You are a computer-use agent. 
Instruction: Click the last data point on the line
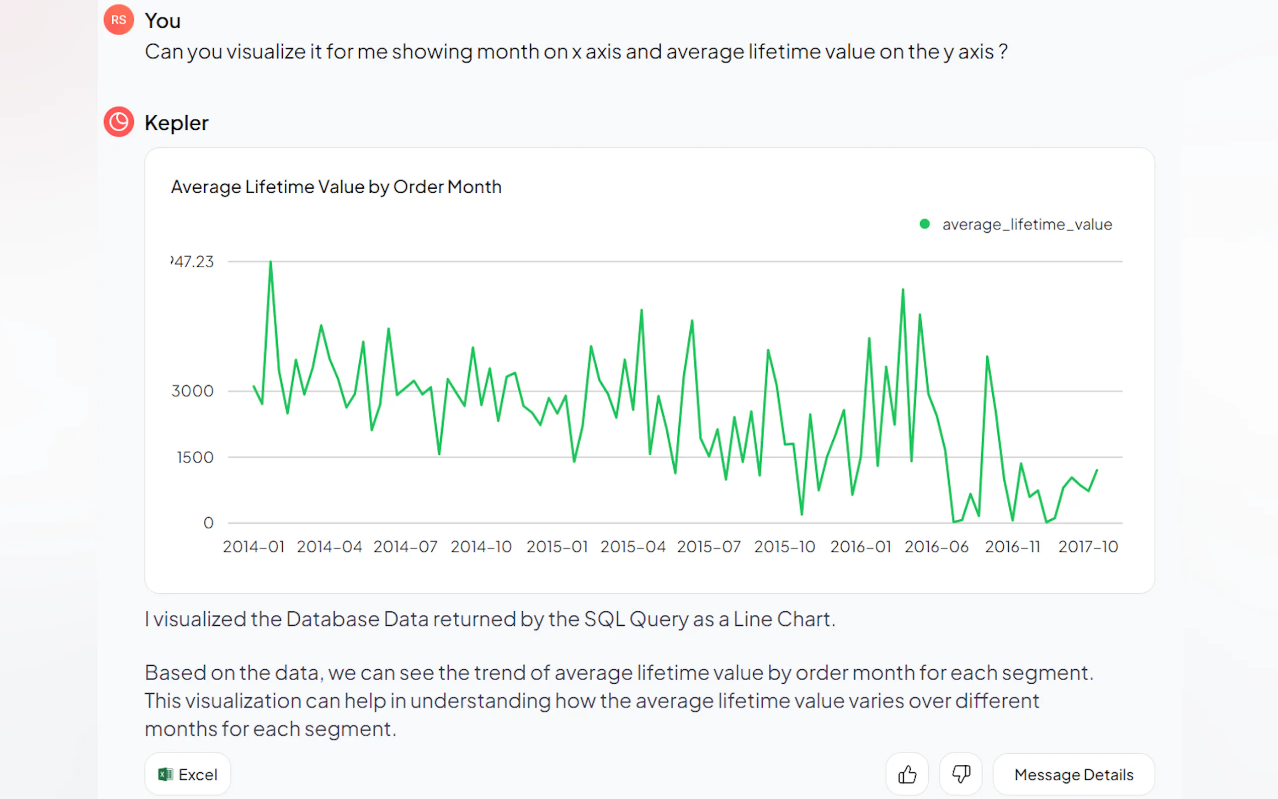pyautogui.click(x=1097, y=470)
